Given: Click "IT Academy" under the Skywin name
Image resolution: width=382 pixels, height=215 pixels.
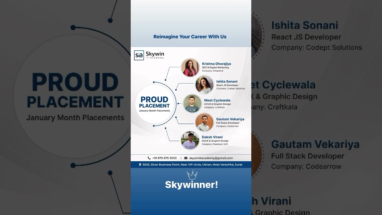Looking at the screenshot, I should tap(155, 58).
